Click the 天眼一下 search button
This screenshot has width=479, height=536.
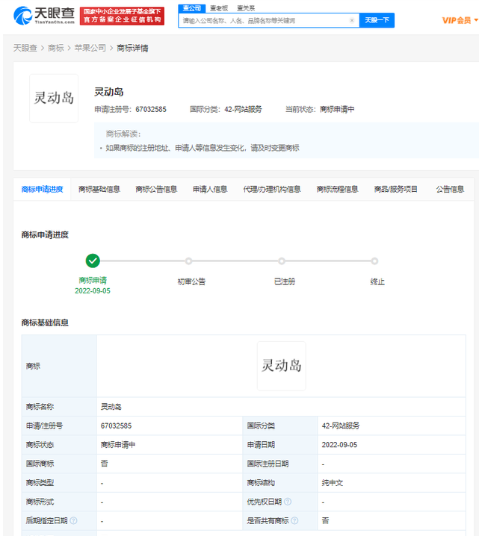tap(377, 20)
